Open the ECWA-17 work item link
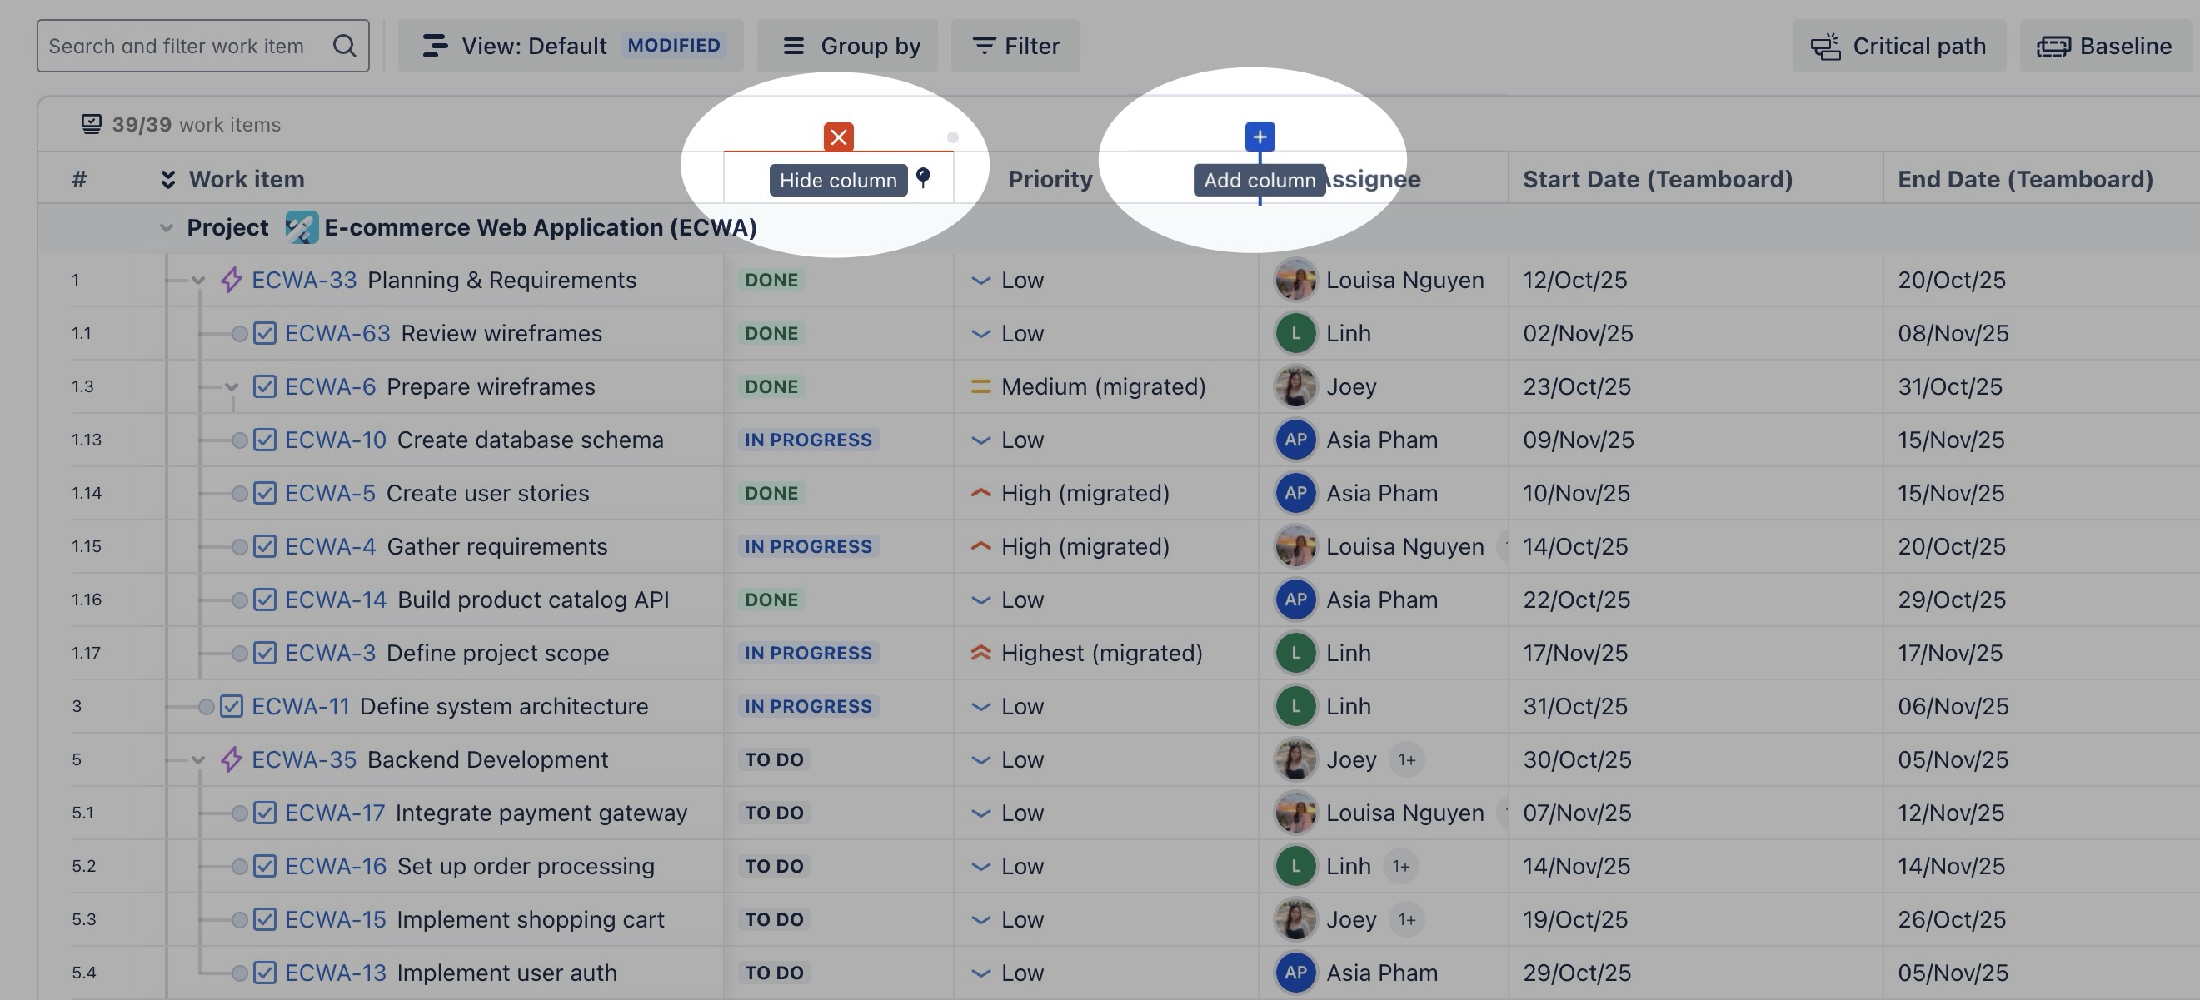The image size is (2200, 1000). 335,813
